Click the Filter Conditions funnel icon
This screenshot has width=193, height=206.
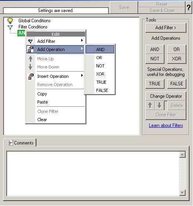(10, 27)
